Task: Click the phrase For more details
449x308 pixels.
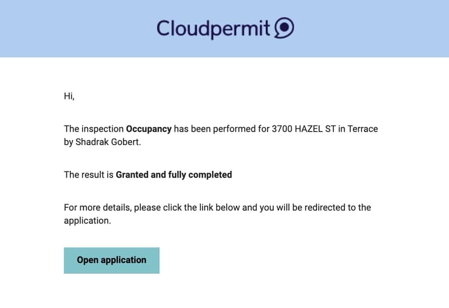Action: click(x=97, y=207)
